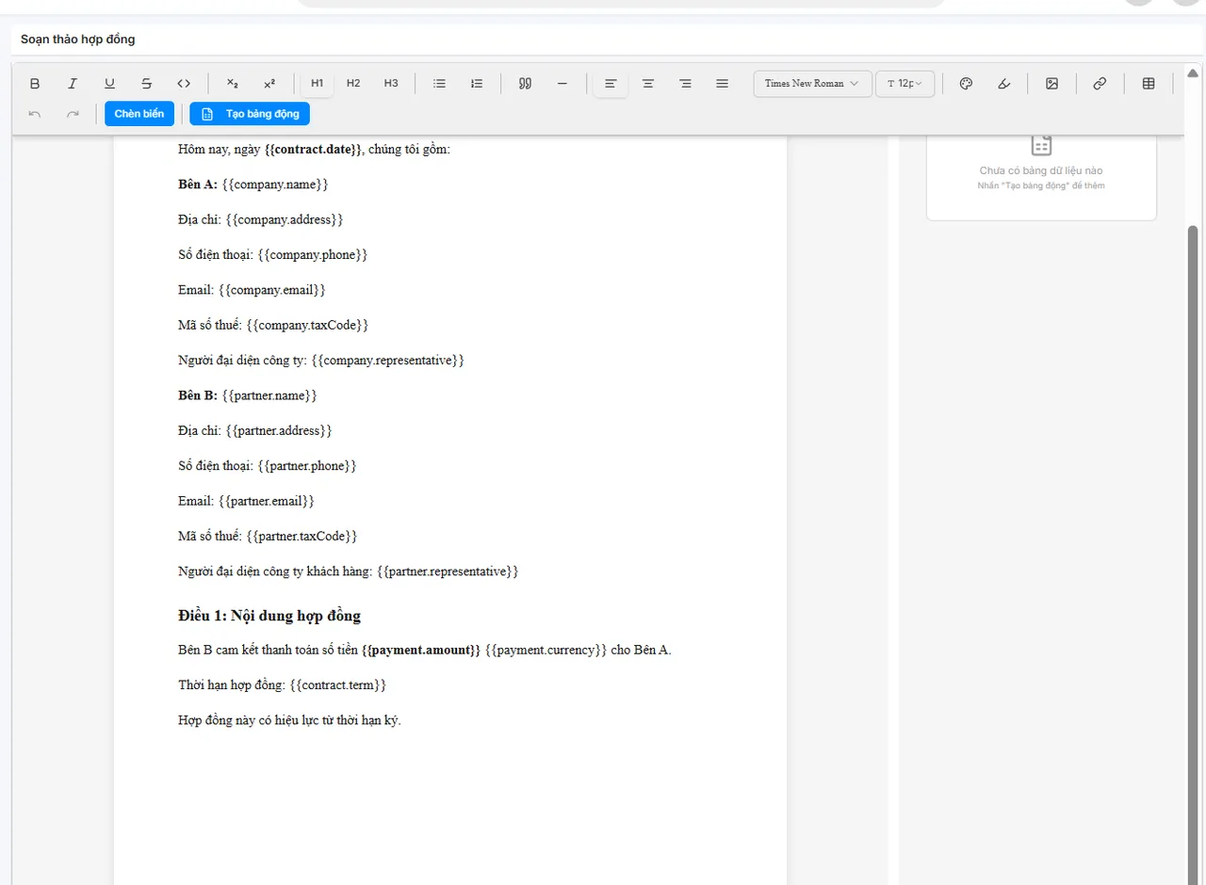Toggle underline text formatting
Viewport: 1206px width, 885px height.
click(109, 84)
